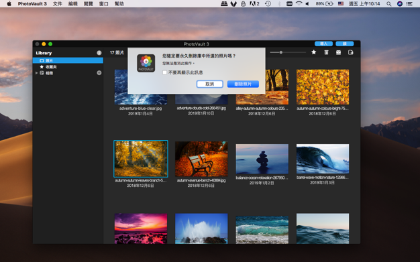Click the Bluetooth icon in menu bar
Image resolution: width=420 pixels, height=262 pixels.
[x=279, y=4]
